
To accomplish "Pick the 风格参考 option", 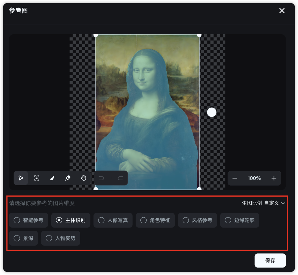I will [198, 220].
